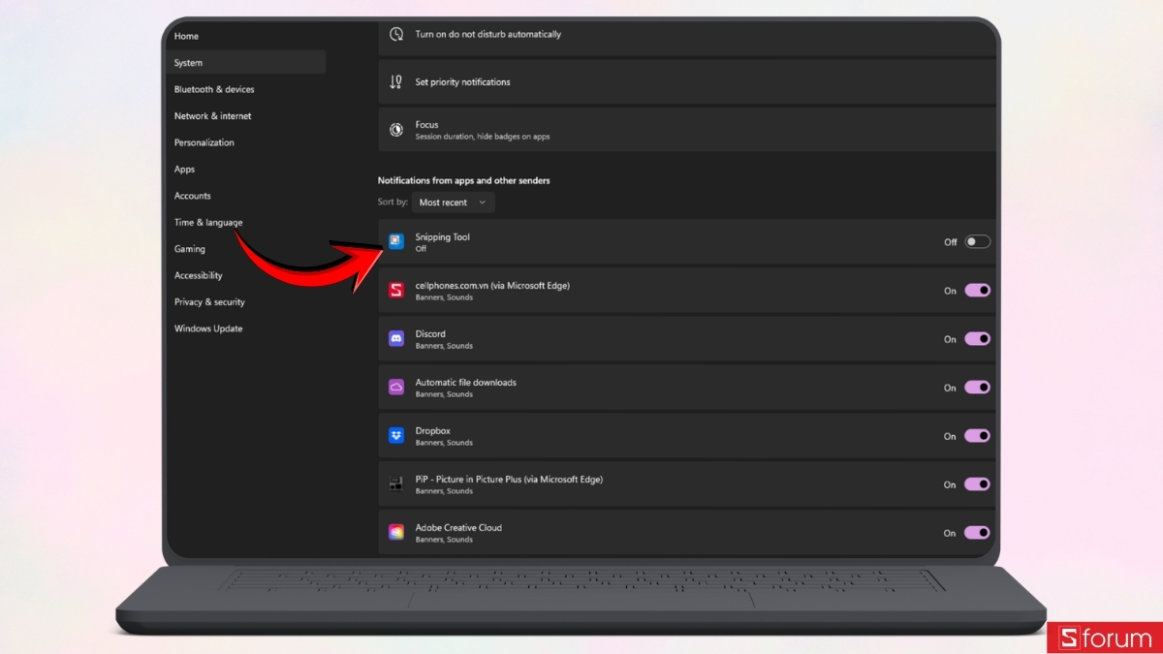The width and height of the screenshot is (1163, 654).
Task: Open Automatic file downloads settings row
Action: point(687,387)
